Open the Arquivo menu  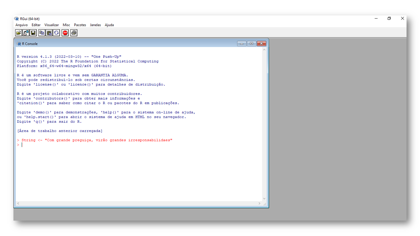(x=22, y=25)
